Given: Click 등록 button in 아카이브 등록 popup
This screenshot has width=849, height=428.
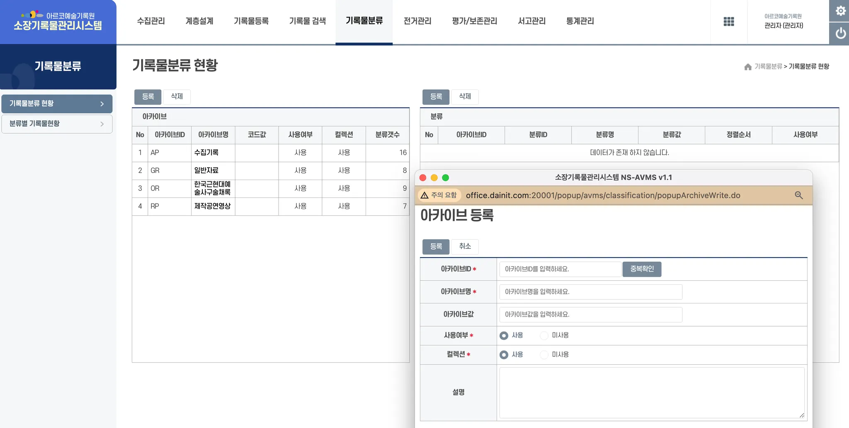Looking at the screenshot, I should (x=436, y=247).
